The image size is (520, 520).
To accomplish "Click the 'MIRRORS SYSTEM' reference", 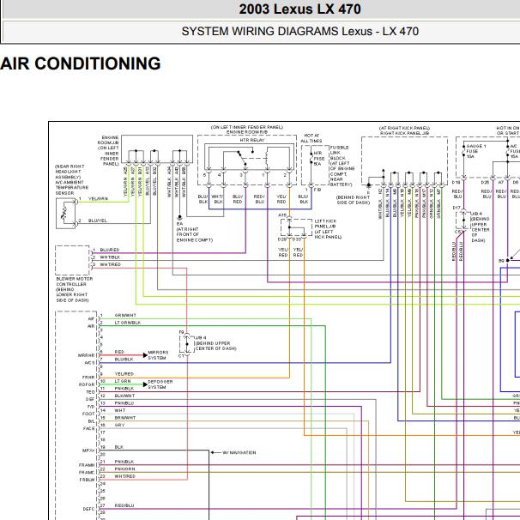I will tap(158, 355).
